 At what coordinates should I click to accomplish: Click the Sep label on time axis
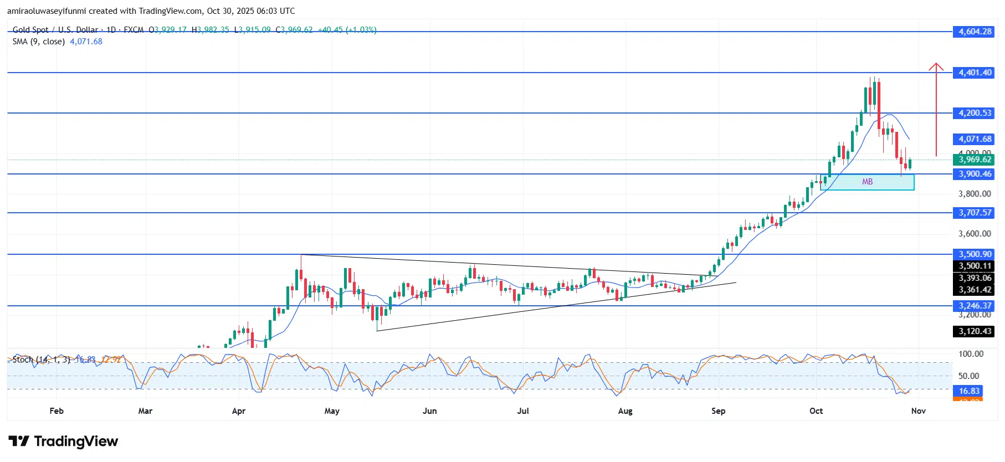click(718, 411)
